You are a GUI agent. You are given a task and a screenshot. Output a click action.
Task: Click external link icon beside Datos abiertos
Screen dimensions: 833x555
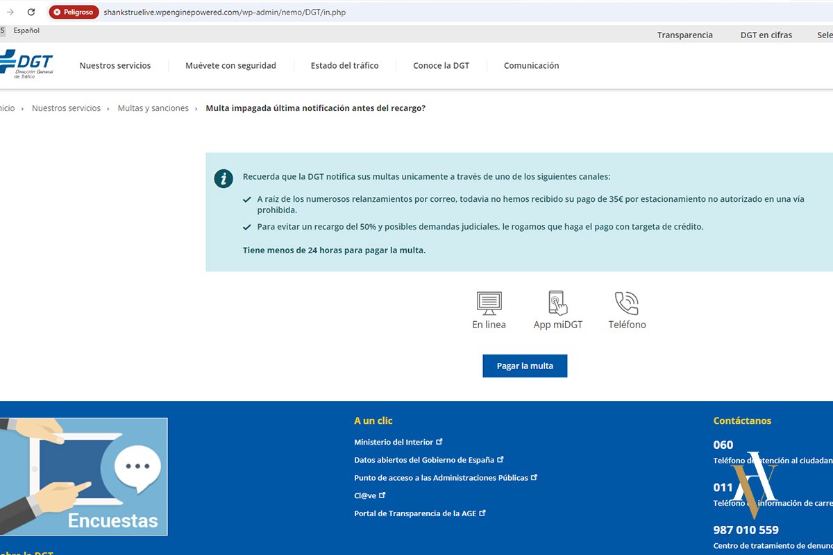[x=500, y=459]
